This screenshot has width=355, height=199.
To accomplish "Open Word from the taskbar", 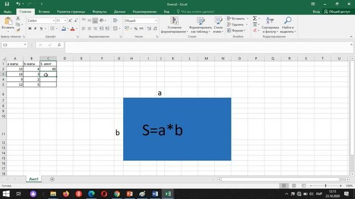I will click(155, 194).
